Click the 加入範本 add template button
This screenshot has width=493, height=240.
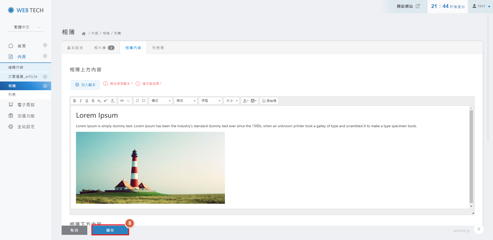85,85
